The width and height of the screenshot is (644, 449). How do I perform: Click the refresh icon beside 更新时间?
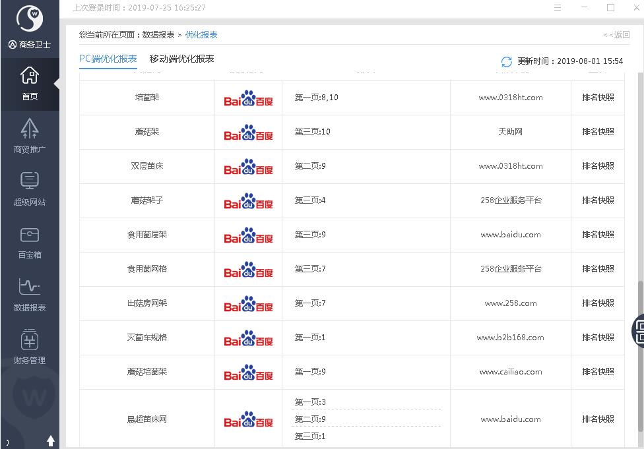click(506, 61)
